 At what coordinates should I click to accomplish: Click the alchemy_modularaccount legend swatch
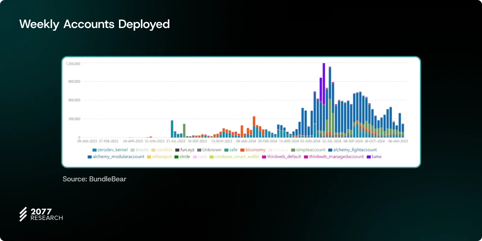point(89,157)
